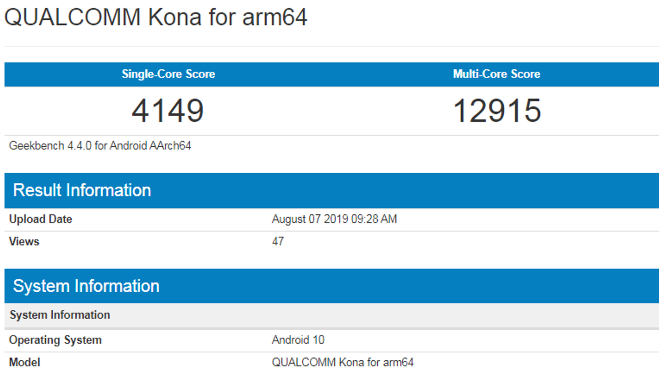The height and width of the screenshot is (371, 659).
Task: Select the Model value QUALCOMM Kona for arm64
Action: pos(342,362)
